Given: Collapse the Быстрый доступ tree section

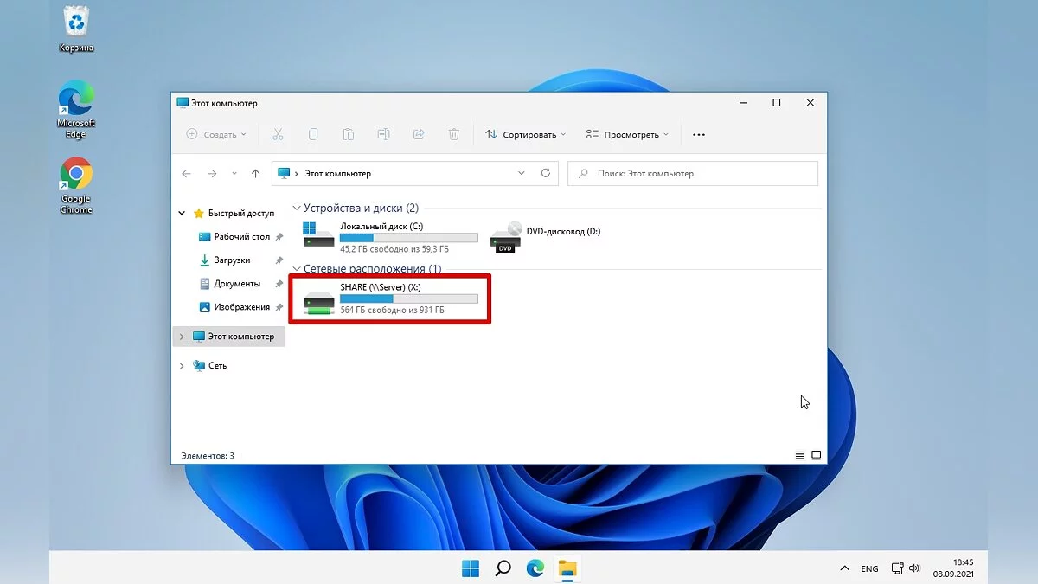Looking at the screenshot, I should click(x=182, y=213).
